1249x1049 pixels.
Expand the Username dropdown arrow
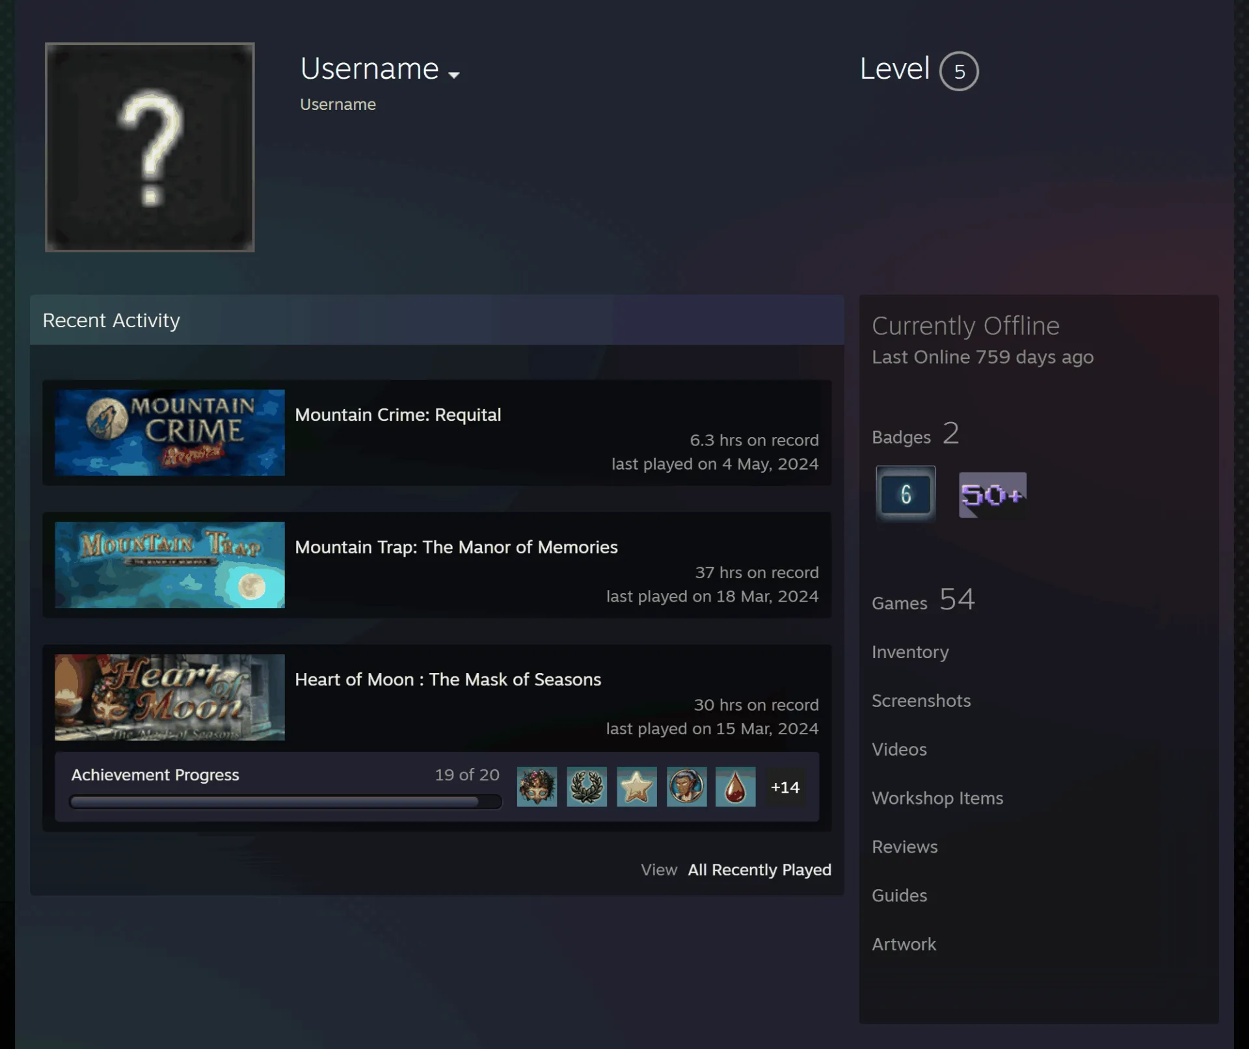454,75
